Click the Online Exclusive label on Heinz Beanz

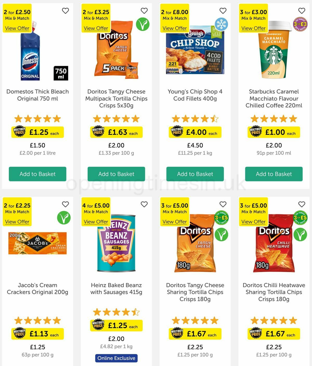(116, 358)
